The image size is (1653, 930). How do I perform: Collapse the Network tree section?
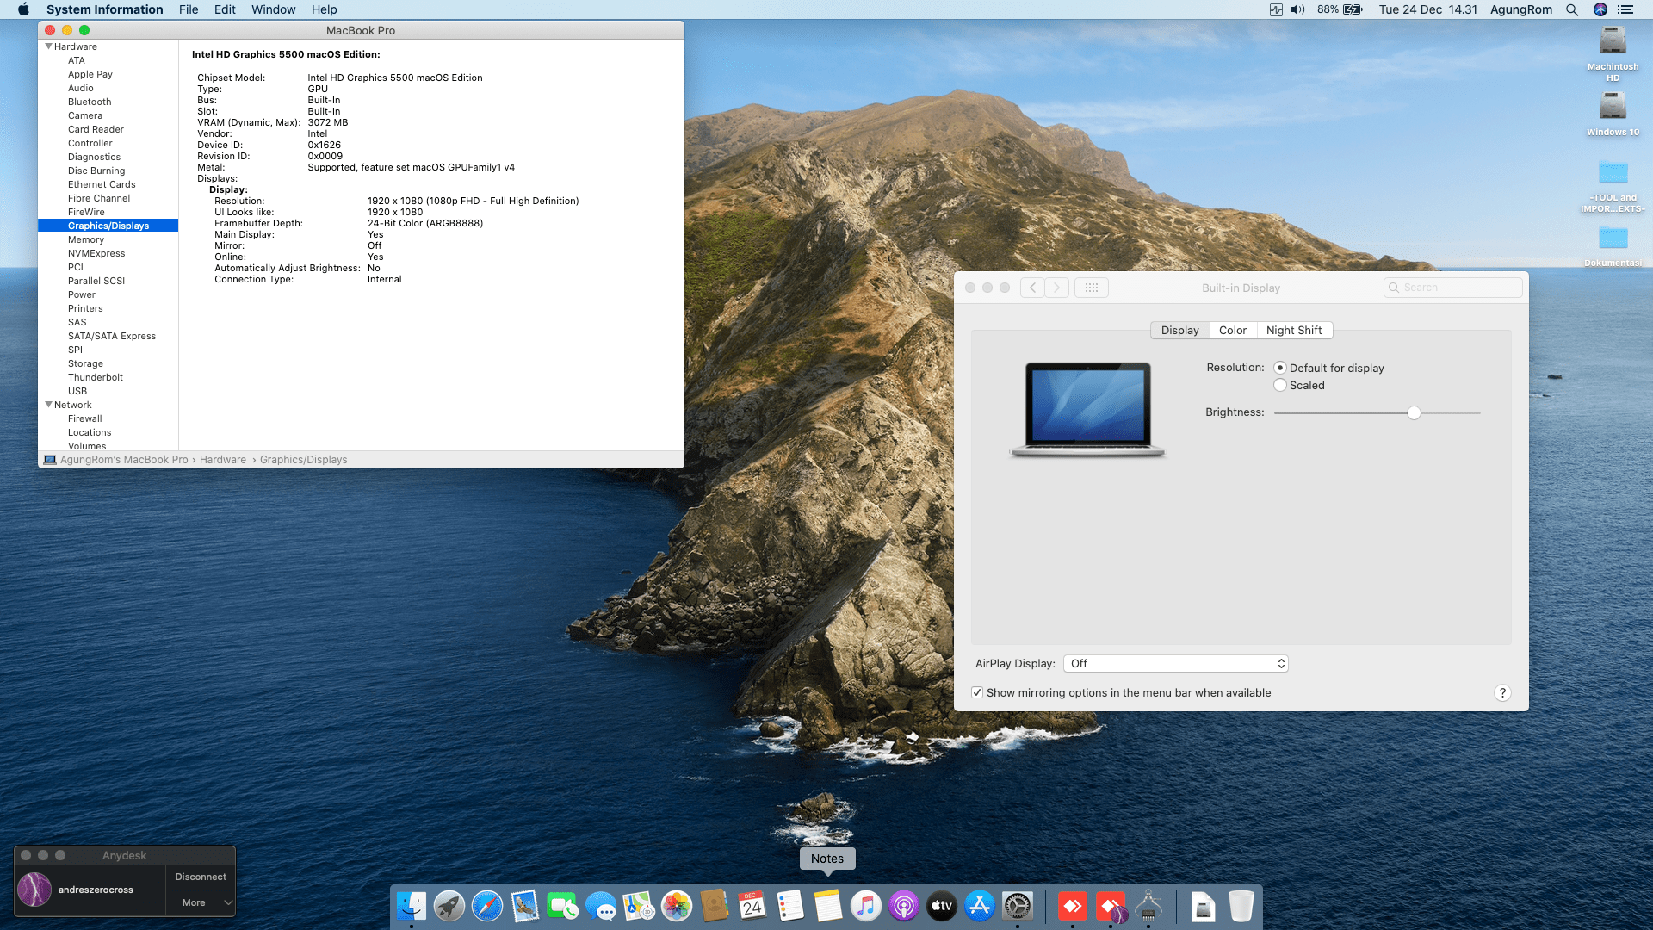tap(49, 405)
